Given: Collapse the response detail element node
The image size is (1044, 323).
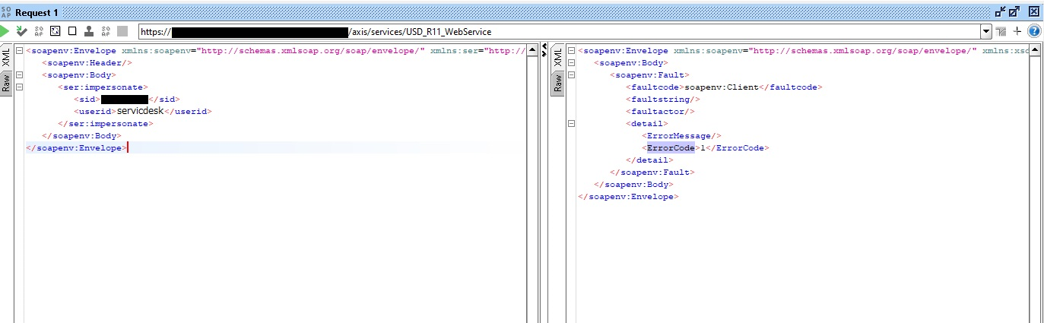Looking at the screenshot, I should [x=571, y=124].
